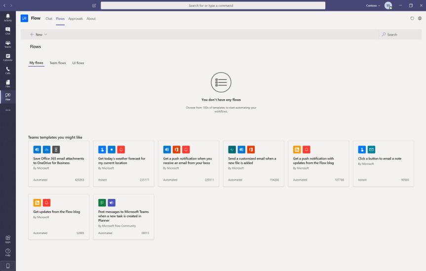Open the globe website icon
The height and width of the screenshot is (271, 426).
tap(420, 19)
